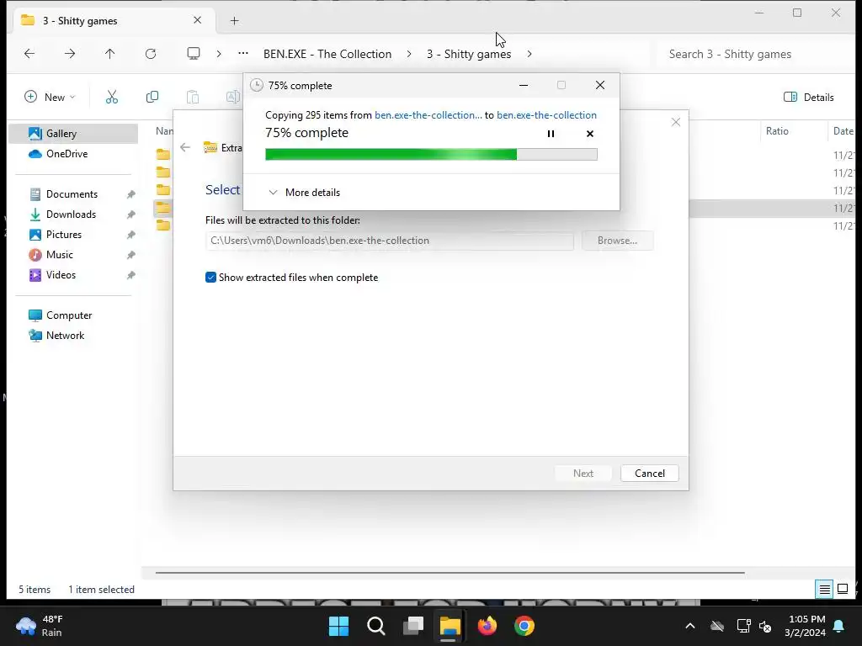Image resolution: width=862 pixels, height=646 pixels.
Task: Show hidden system tray icons
Action: [x=690, y=626]
